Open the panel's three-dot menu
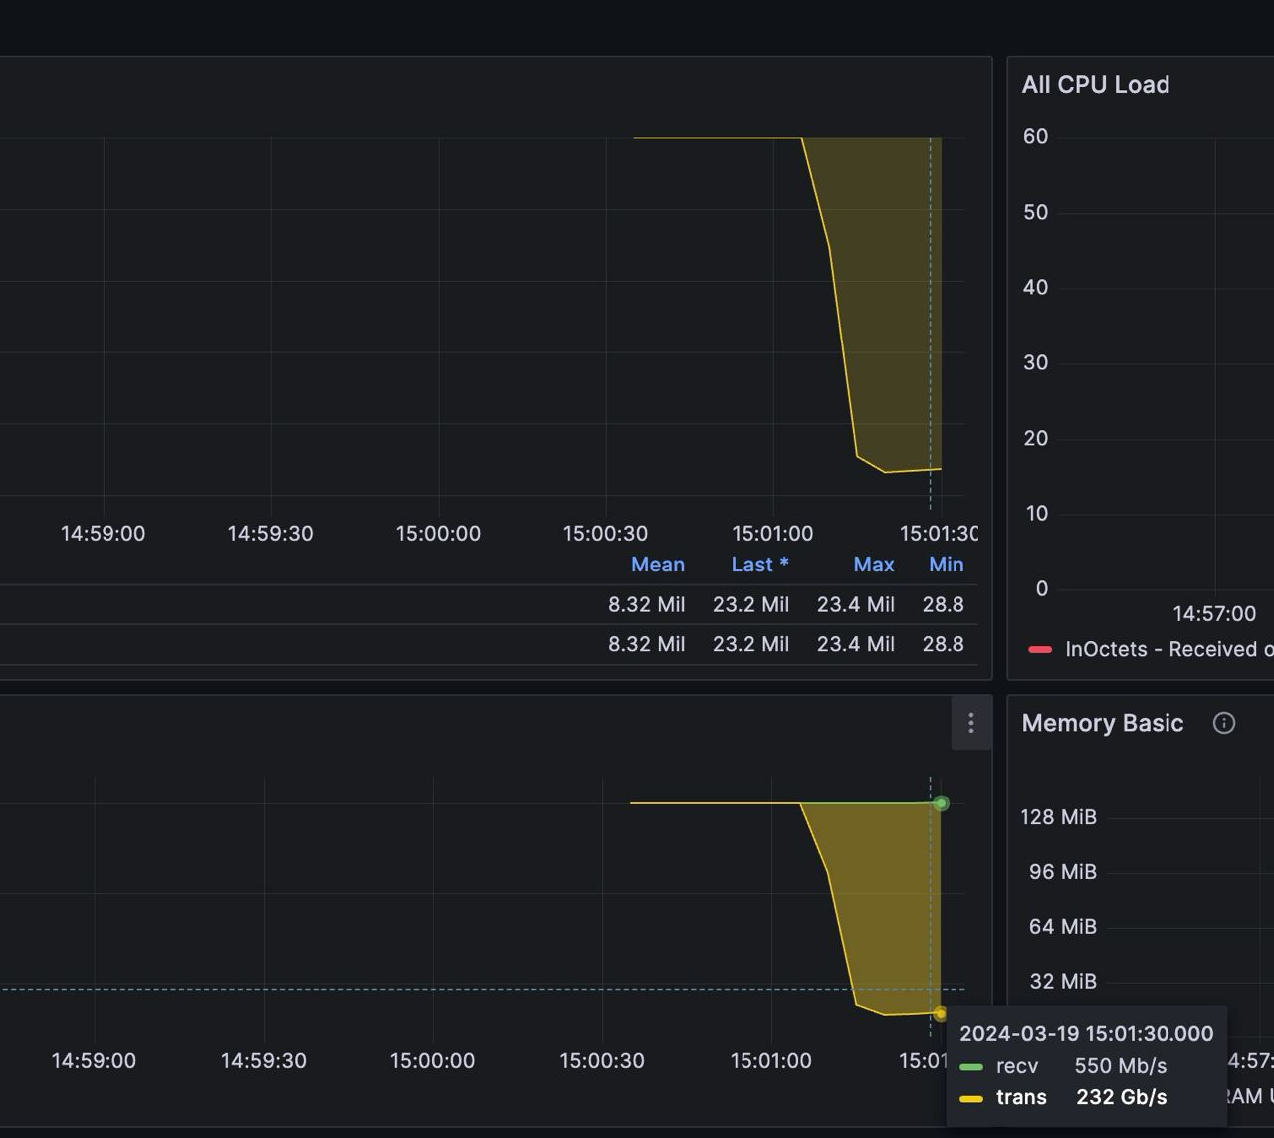This screenshot has width=1274, height=1138. click(971, 723)
